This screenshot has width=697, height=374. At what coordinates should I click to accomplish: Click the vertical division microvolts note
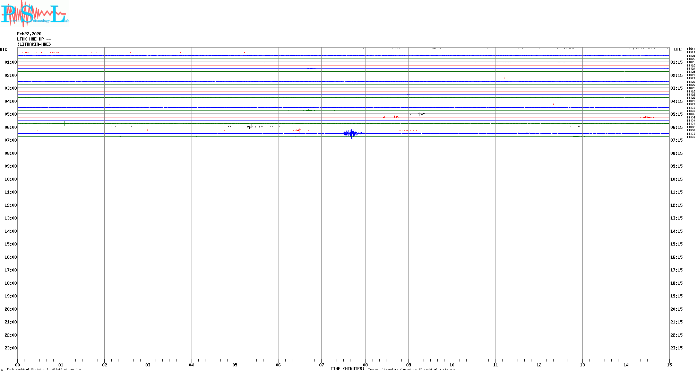point(44,369)
